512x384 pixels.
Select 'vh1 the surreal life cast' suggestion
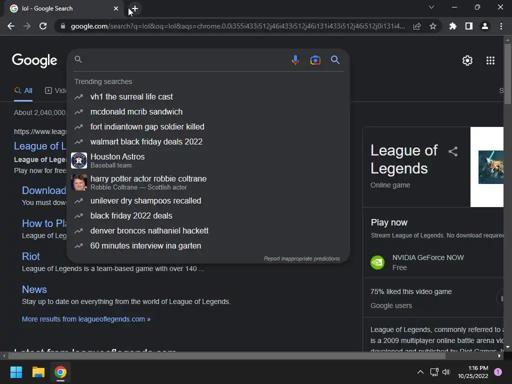pos(208,96)
